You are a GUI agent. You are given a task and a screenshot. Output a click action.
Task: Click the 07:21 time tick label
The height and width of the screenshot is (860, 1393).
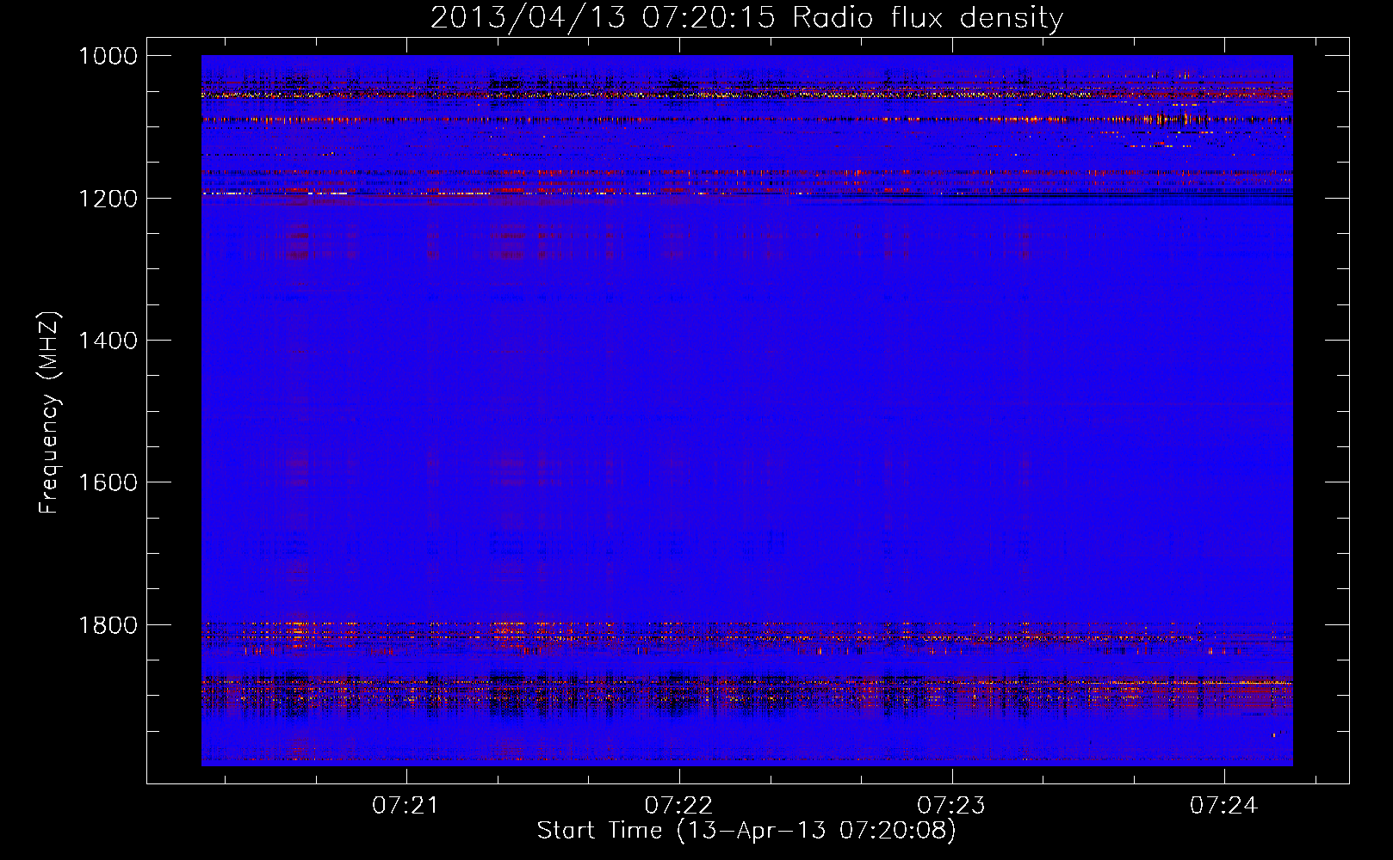pos(406,805)
